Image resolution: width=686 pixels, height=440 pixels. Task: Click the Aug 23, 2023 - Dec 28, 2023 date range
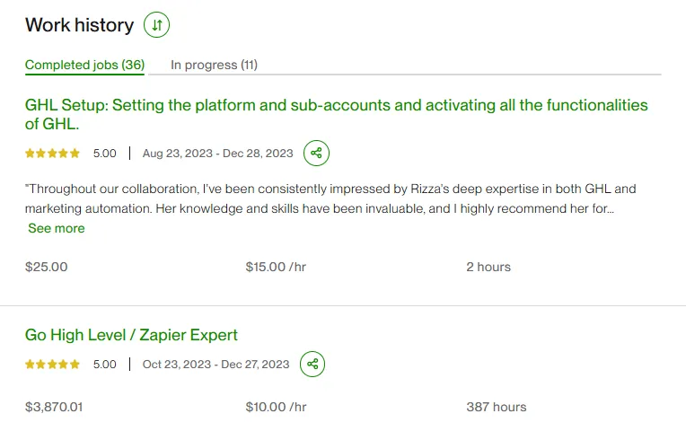pyautogui.click(x=217, y=154)
